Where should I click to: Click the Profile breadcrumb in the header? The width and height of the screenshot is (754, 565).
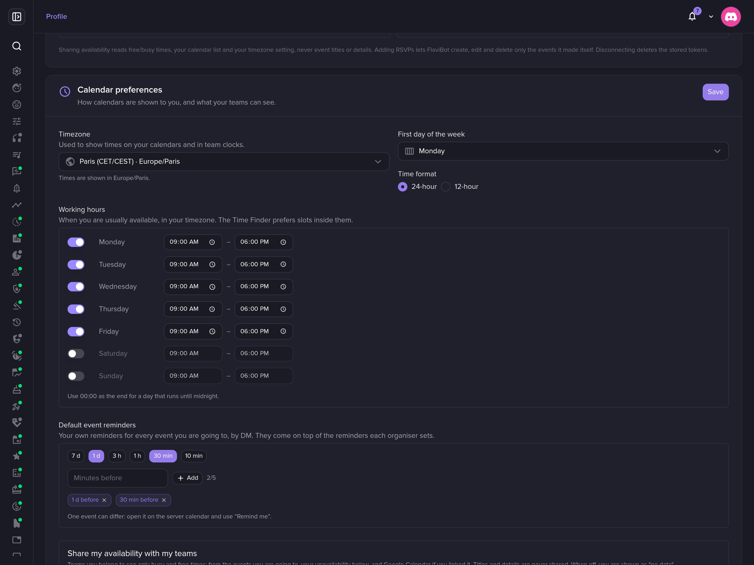click(x=57, y=16)
